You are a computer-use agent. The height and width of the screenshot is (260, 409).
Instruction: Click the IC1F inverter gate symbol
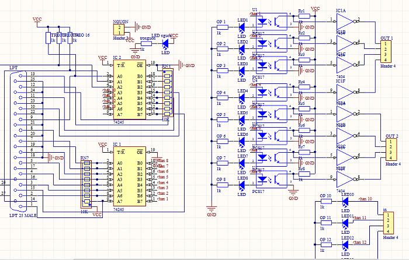point(345,92)
